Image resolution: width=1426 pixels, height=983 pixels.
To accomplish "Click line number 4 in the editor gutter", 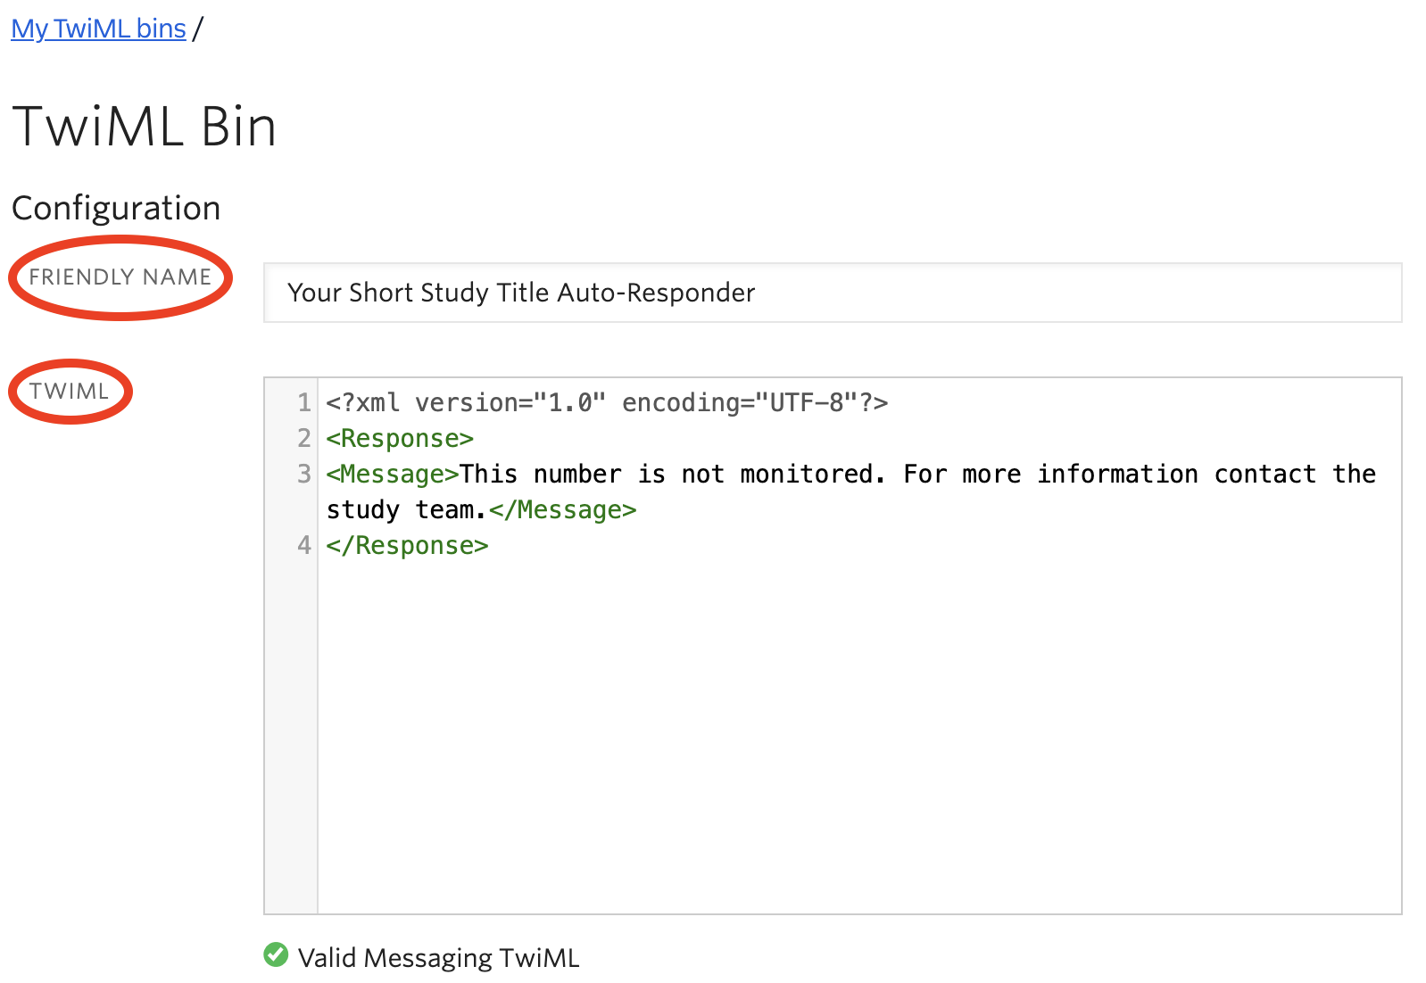I will tap(304, 546).
